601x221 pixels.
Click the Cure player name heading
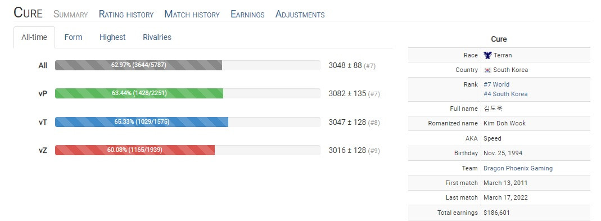point(28,13)
